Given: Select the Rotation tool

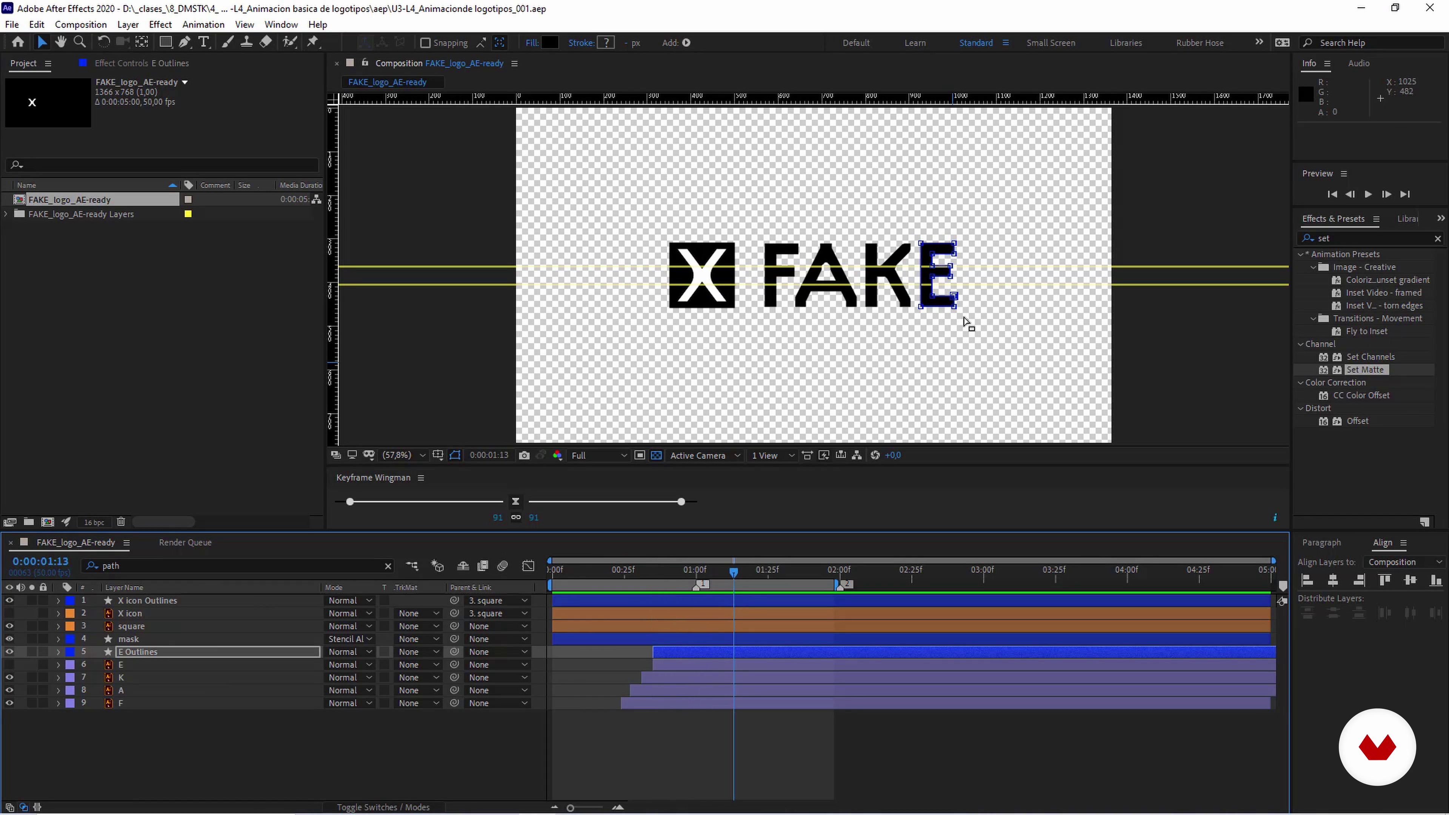Looking at the screenshot, I should tap(103, 42).
